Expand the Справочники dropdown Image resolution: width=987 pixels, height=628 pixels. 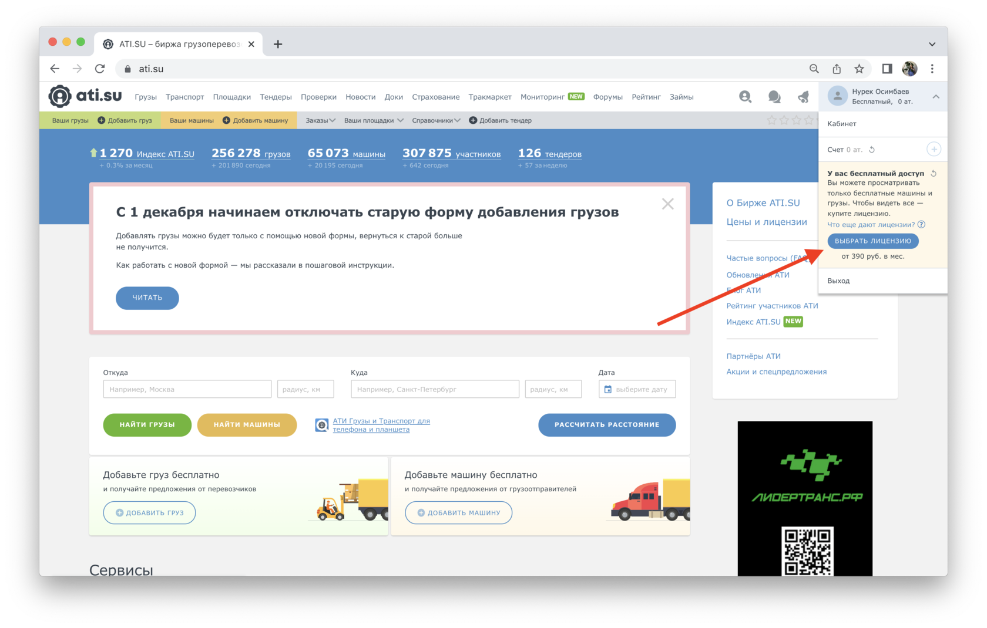pos(436,120)
